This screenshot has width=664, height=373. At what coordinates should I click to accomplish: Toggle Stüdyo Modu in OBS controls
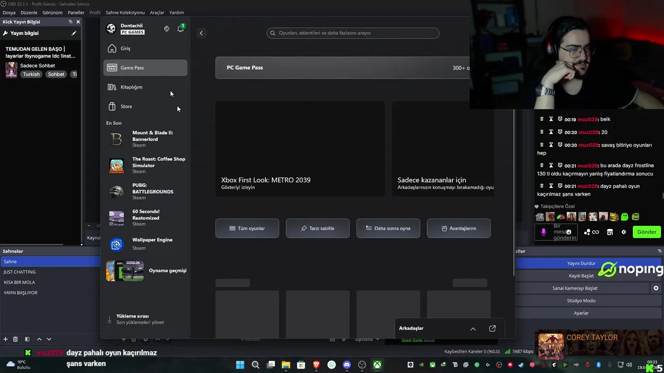[581, 300]
